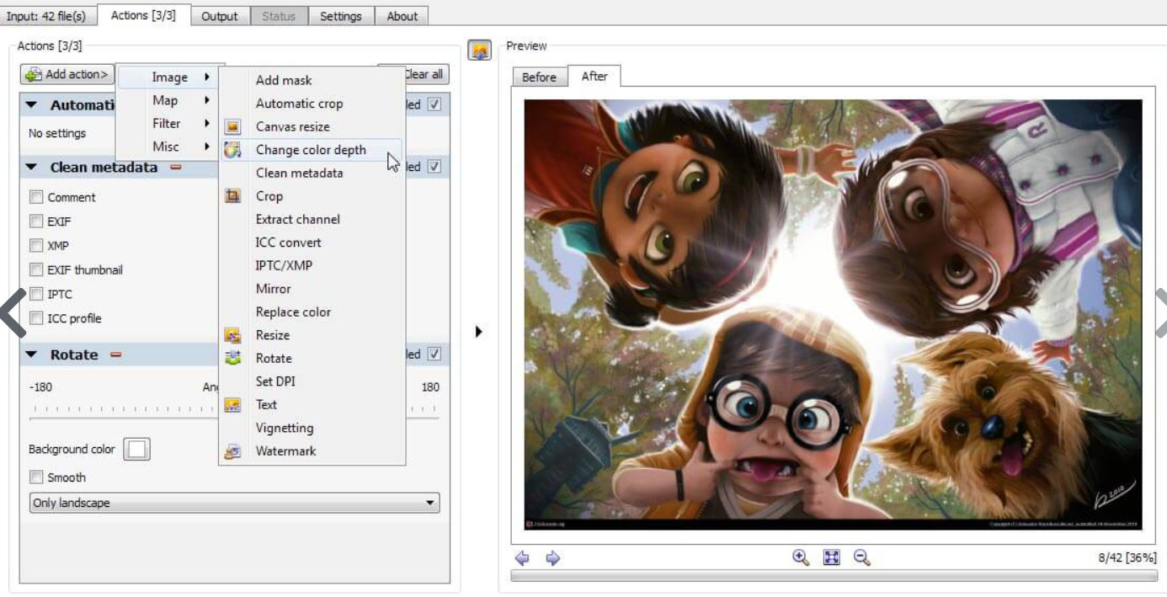Screen dimensions: 1167x597
Task: Check the IPTC box
Action: coord(36,294)
